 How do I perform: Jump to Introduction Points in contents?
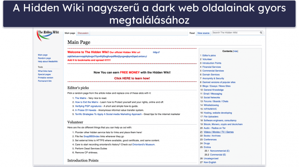212,63
